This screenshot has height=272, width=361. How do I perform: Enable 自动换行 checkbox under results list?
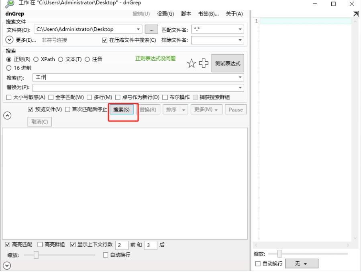point(106,255)
